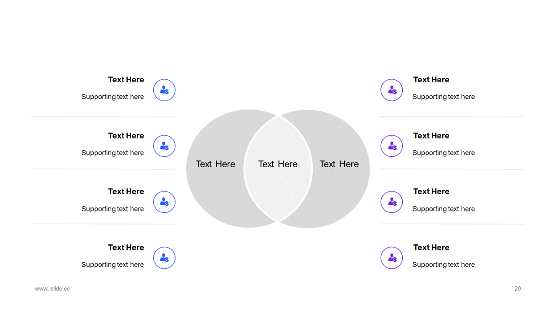The height and width of the screenshot is (312, 556).
Task: Select the second purple user-dollar icon on the right
Action: (392, 146)
